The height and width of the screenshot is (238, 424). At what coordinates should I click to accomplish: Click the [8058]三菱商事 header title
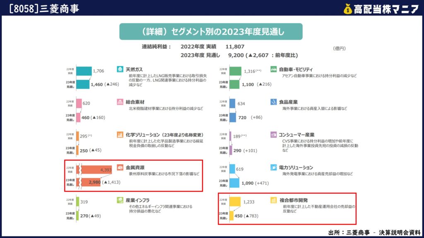(x=44, y=9)
